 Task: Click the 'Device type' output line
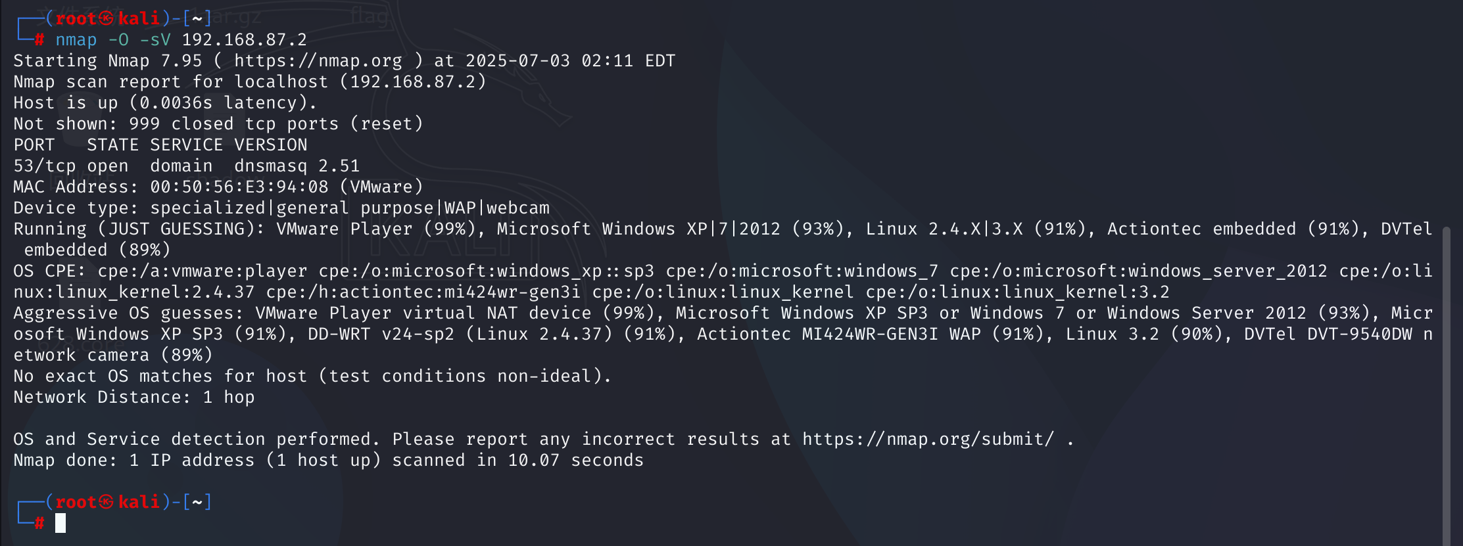pyautogui.click(x=281, y=208)
